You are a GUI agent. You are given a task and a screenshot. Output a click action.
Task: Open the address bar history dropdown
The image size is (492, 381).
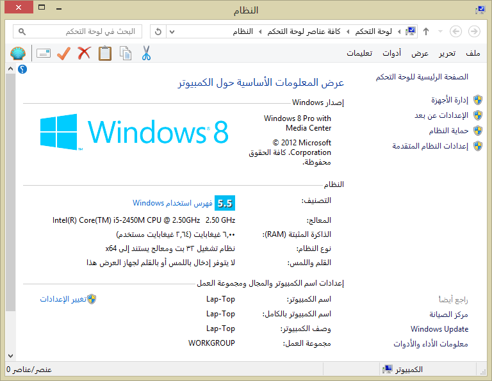(x=172, y=31)
